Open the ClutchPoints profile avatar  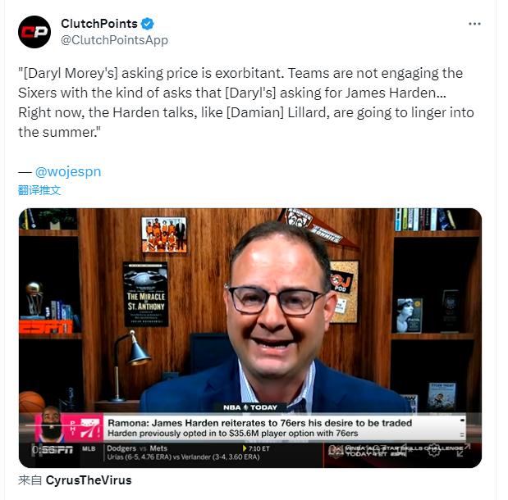[34, 32]
